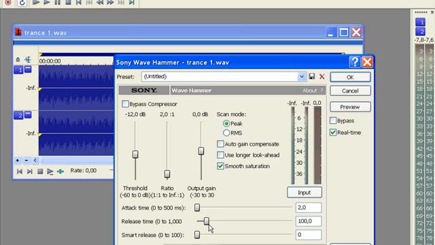The height and width of the screenshot is (245, 435).
Task: Delete preset using the red X icon
Action: 321,76
